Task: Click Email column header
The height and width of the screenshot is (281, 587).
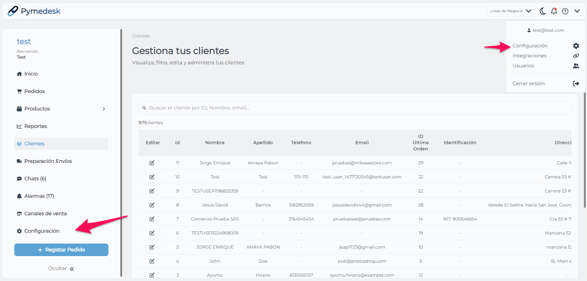Action: coord(362,143)
